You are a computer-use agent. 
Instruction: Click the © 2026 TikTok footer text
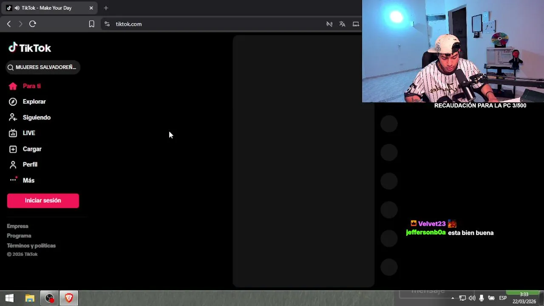point(22,254)
